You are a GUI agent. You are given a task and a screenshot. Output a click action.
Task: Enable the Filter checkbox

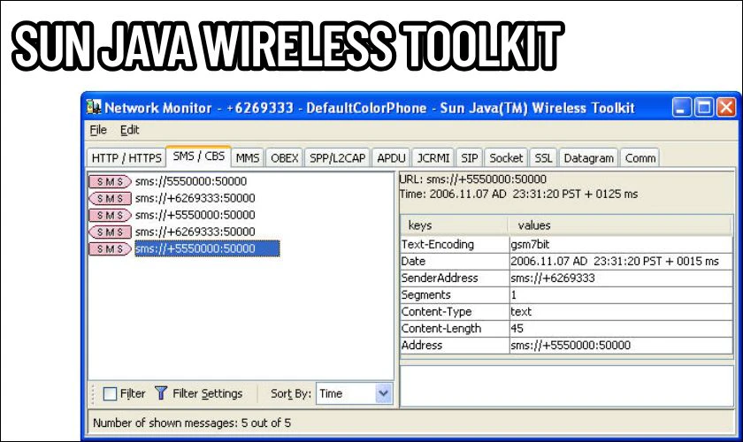pos(110,393)
